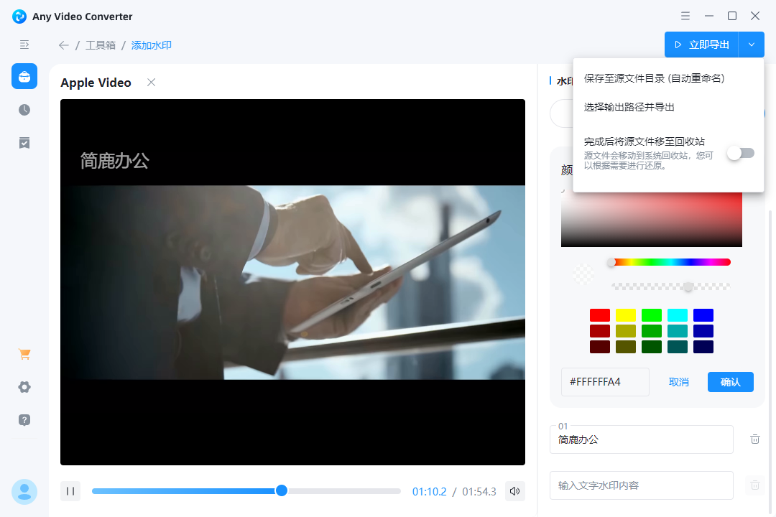776x517 pixels.
Task: Open the help question mark icon
Action: coord(24,420)
